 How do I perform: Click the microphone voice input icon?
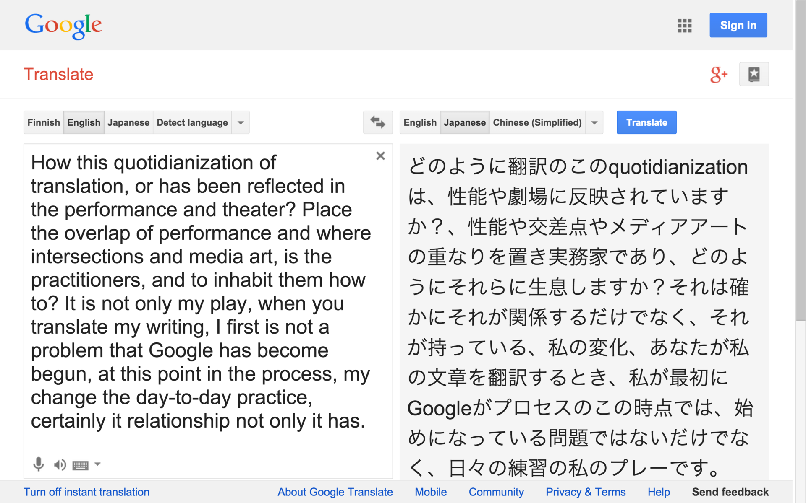(x=39, y=464)
